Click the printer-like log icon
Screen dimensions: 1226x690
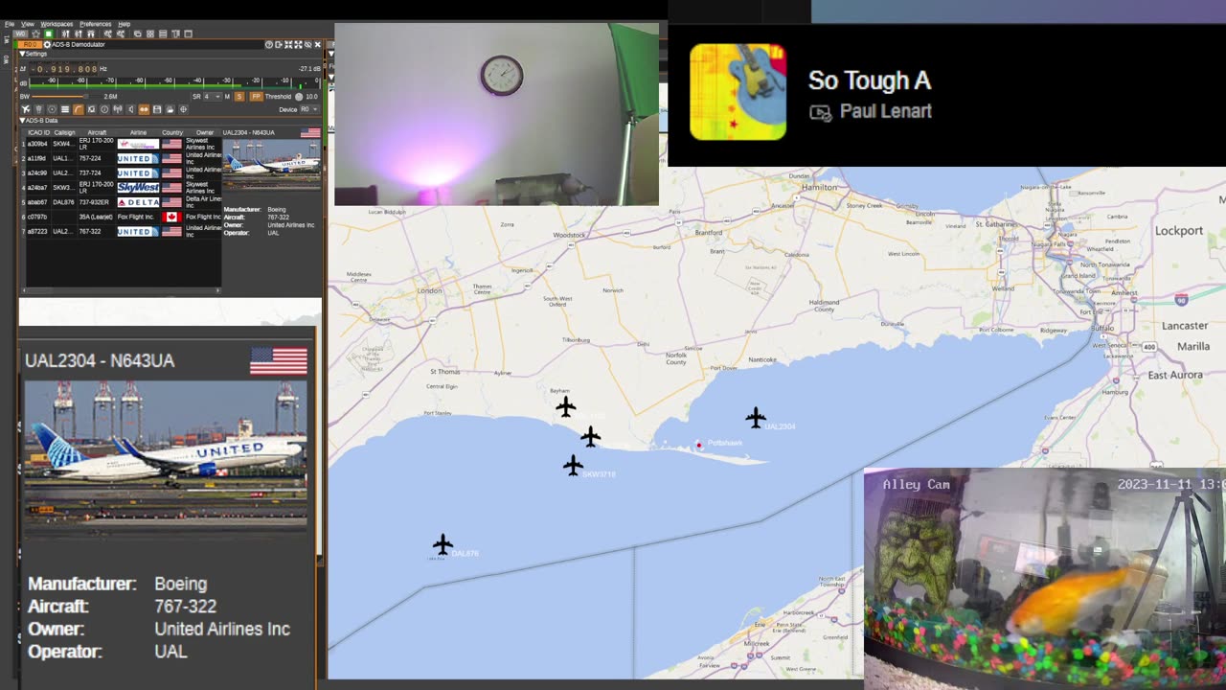(170, 109)
